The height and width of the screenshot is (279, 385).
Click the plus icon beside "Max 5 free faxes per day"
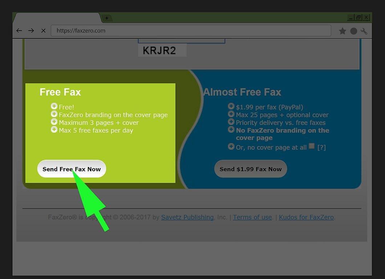(54, 129)
